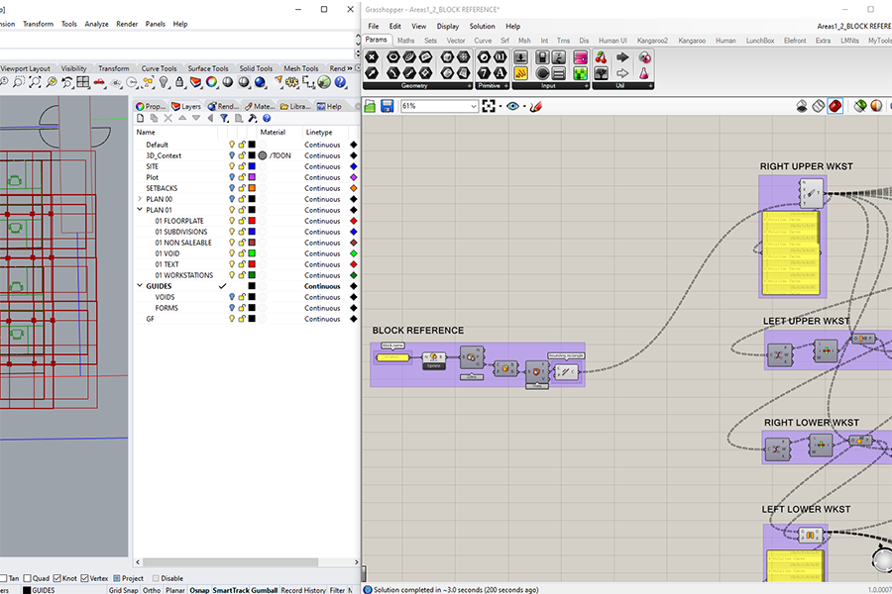Collapse the GUIDES layer group

click(139, 286)
